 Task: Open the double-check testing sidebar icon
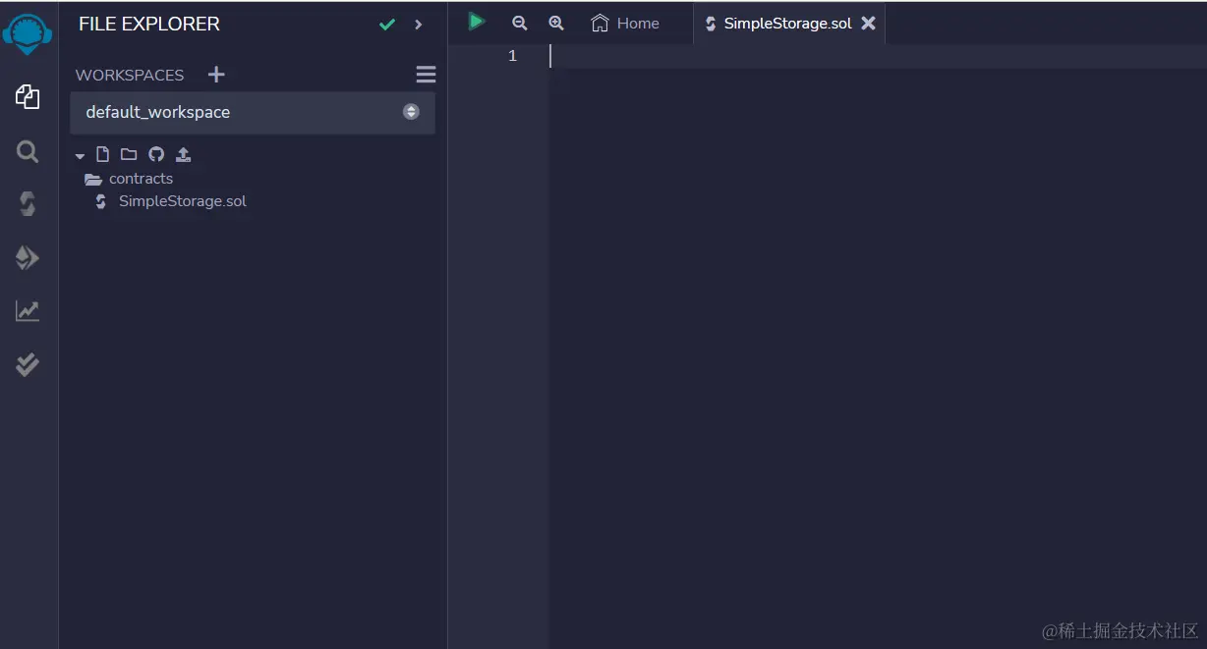point(28,364)
